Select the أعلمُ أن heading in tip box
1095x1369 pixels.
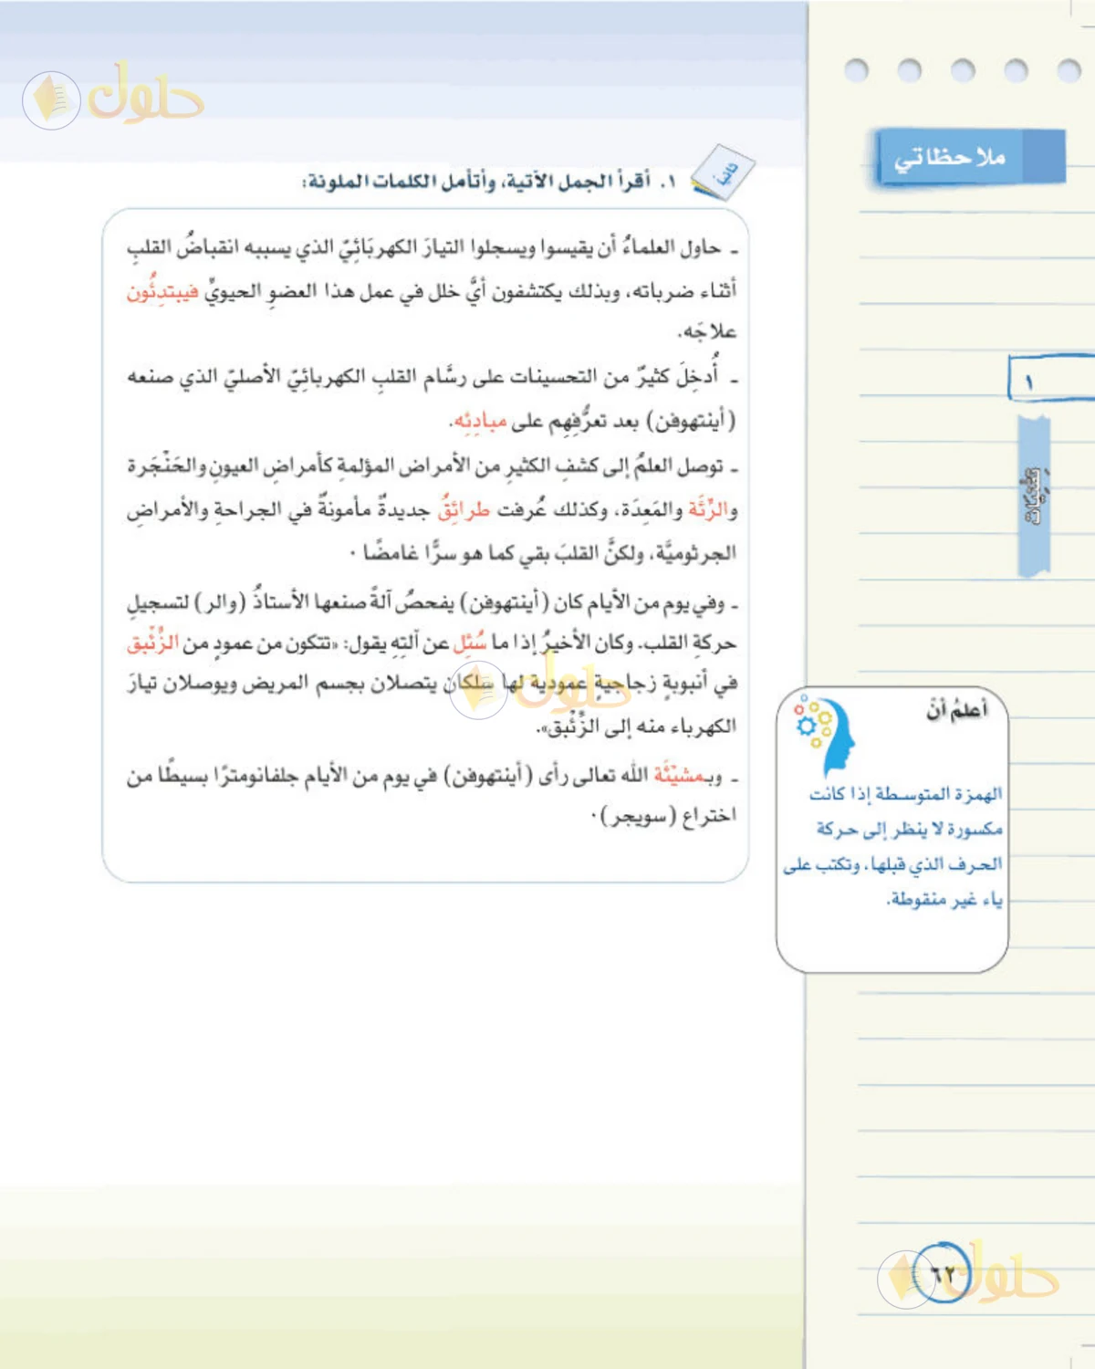[x=956, y=708]
